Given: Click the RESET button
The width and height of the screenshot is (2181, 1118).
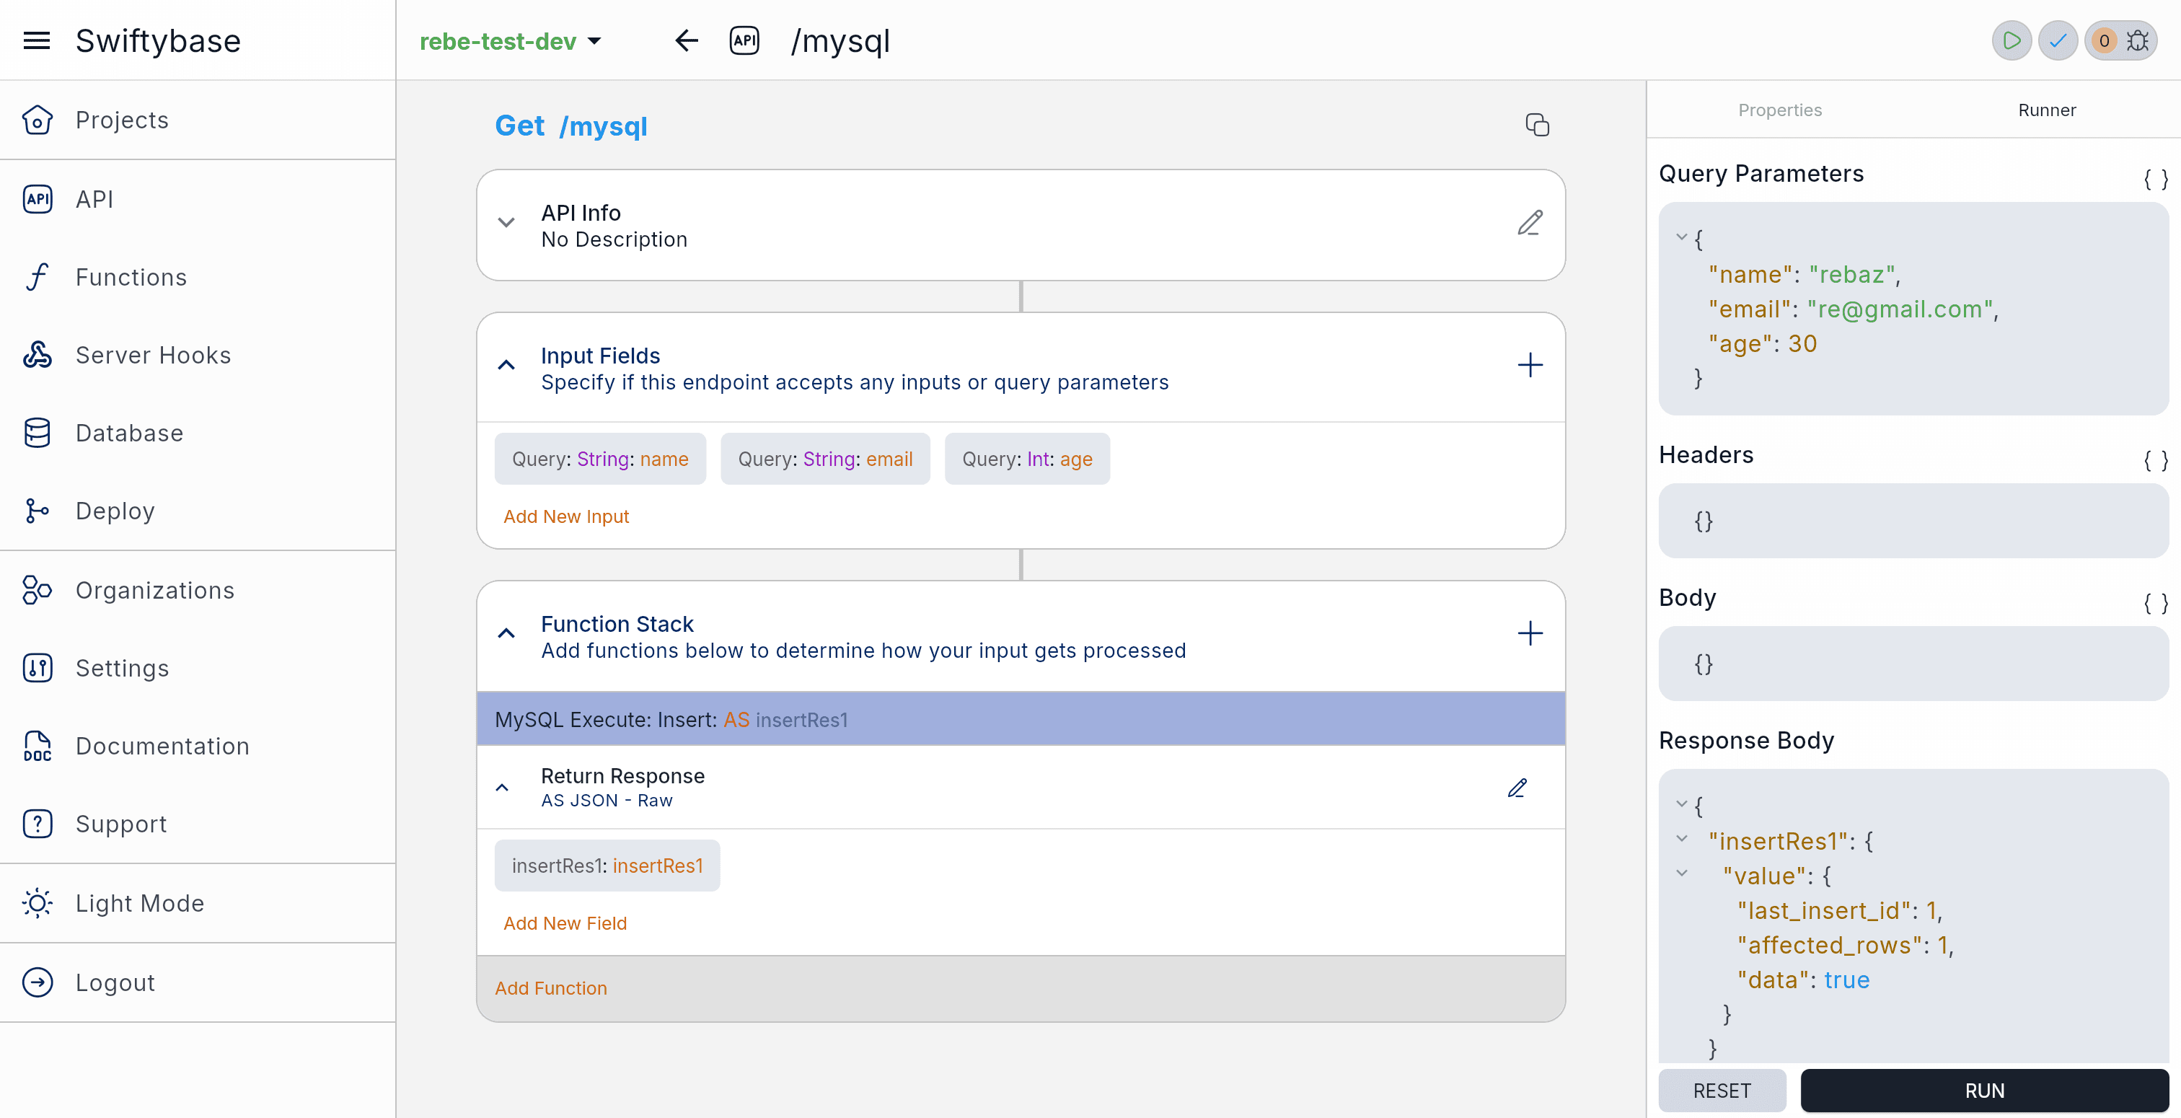Looking at the screenshot, I should [1722, 1091].
